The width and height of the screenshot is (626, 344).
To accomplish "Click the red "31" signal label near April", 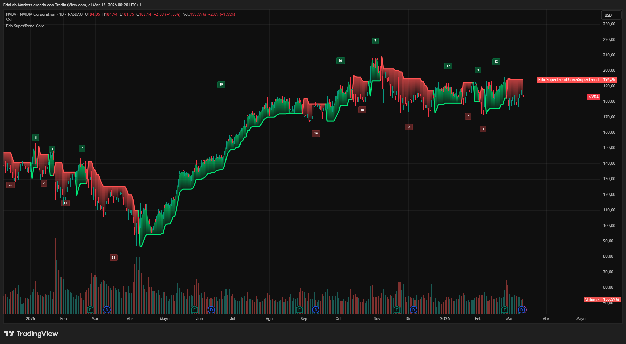I will click(113, 257).
